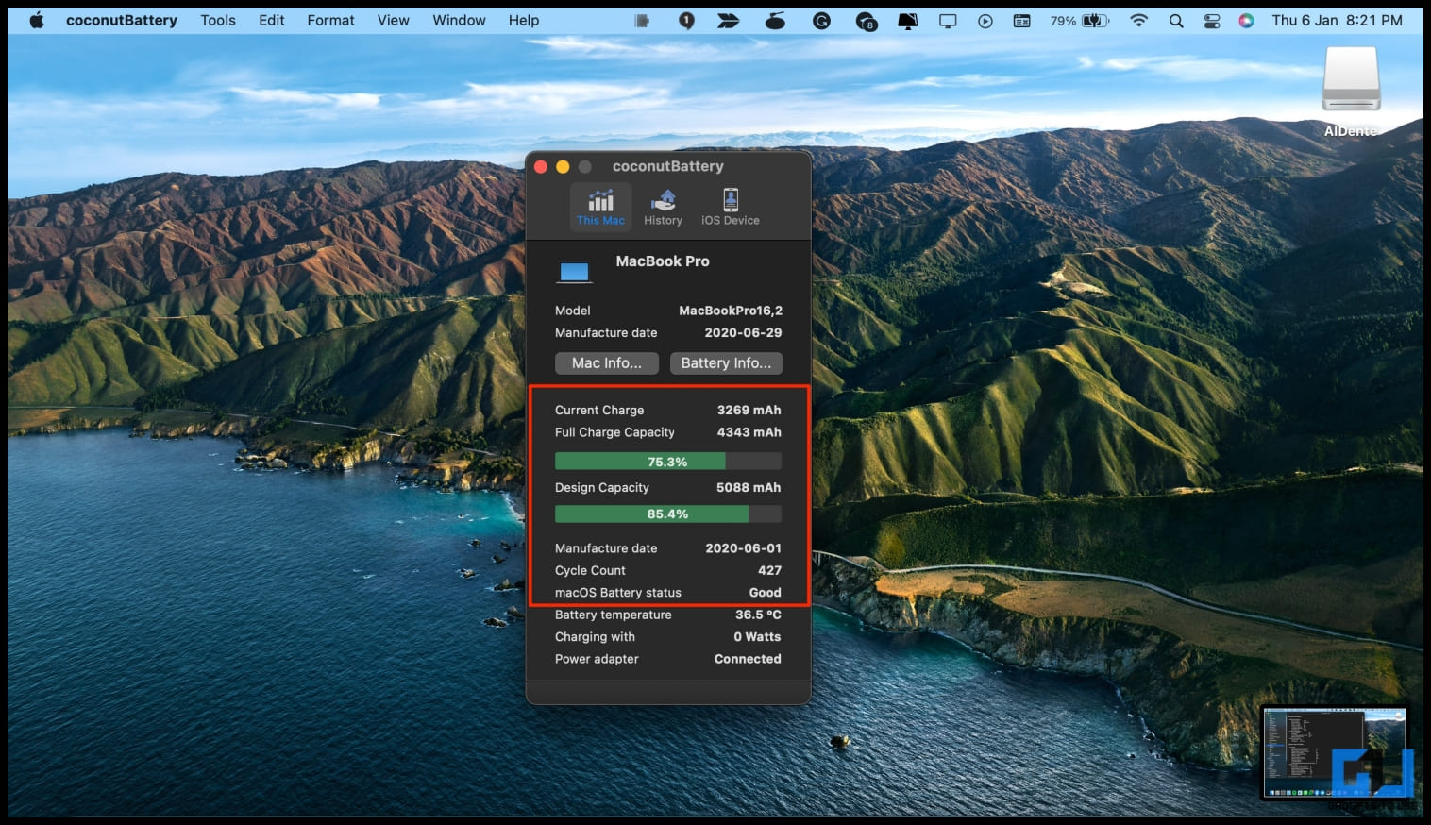The width and height of the screenshot is (1431, 825).
Task: Click the triple arrow menu bar icon
Action: click(728, 20)
